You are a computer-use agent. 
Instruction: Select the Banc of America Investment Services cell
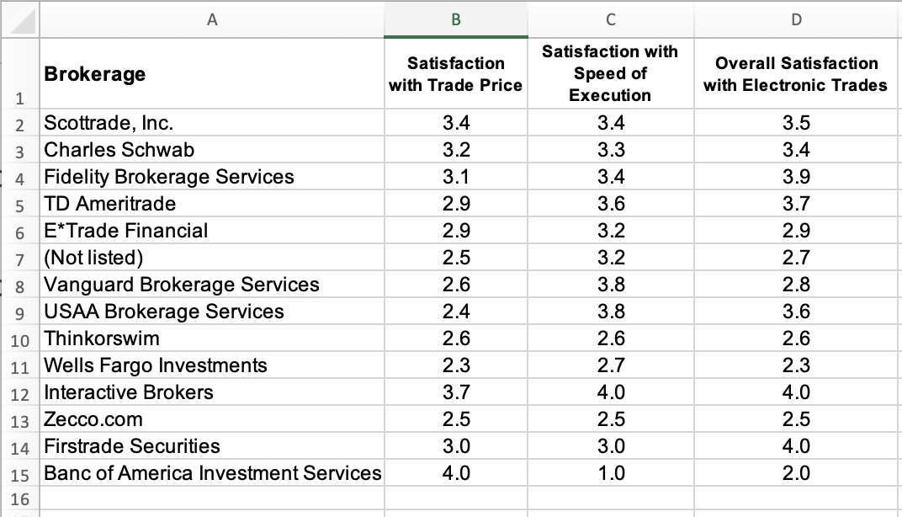tap(212, 472)
